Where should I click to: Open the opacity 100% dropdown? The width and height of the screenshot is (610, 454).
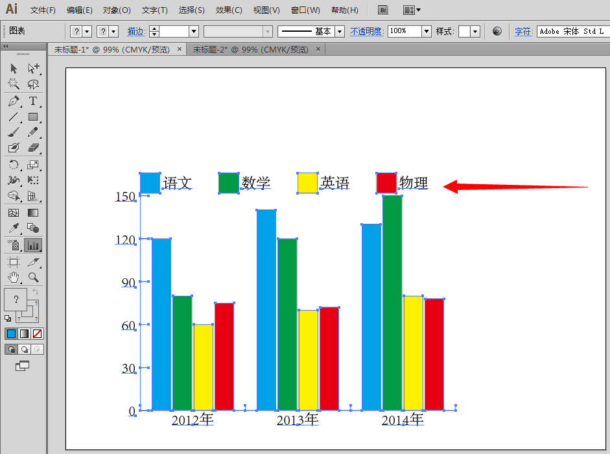coord(427,32)
